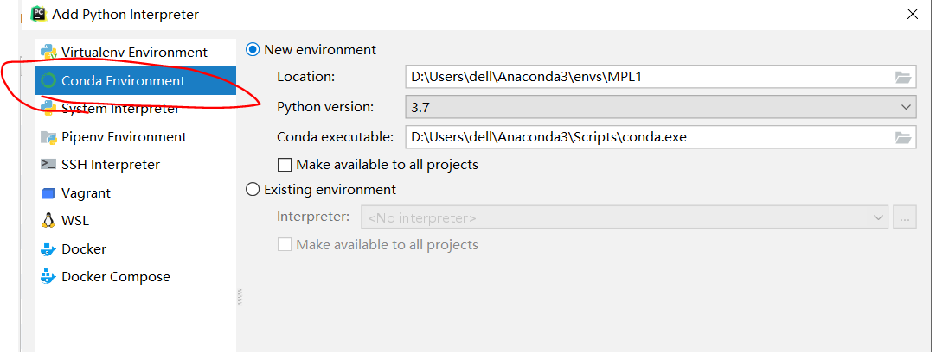Click the Conda Environment circle icon
The width and height of the screenshot is (949, 352).
48,81
